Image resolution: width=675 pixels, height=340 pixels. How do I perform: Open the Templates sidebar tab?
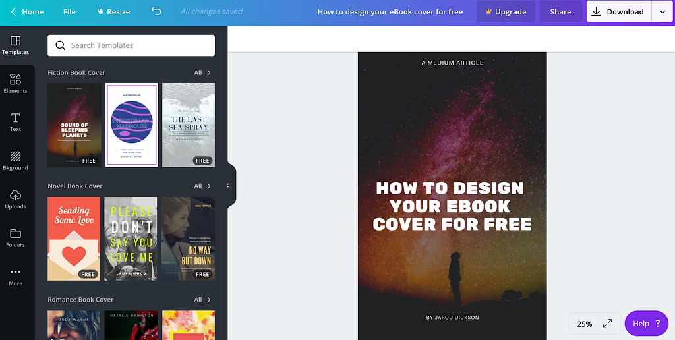(16, 45)
